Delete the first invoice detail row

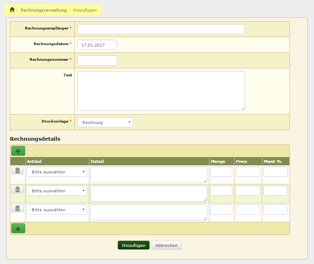[x=18, y=170]
